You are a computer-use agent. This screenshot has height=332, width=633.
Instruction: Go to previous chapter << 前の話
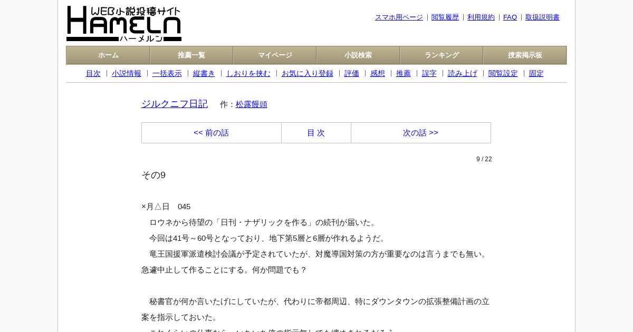212,133
